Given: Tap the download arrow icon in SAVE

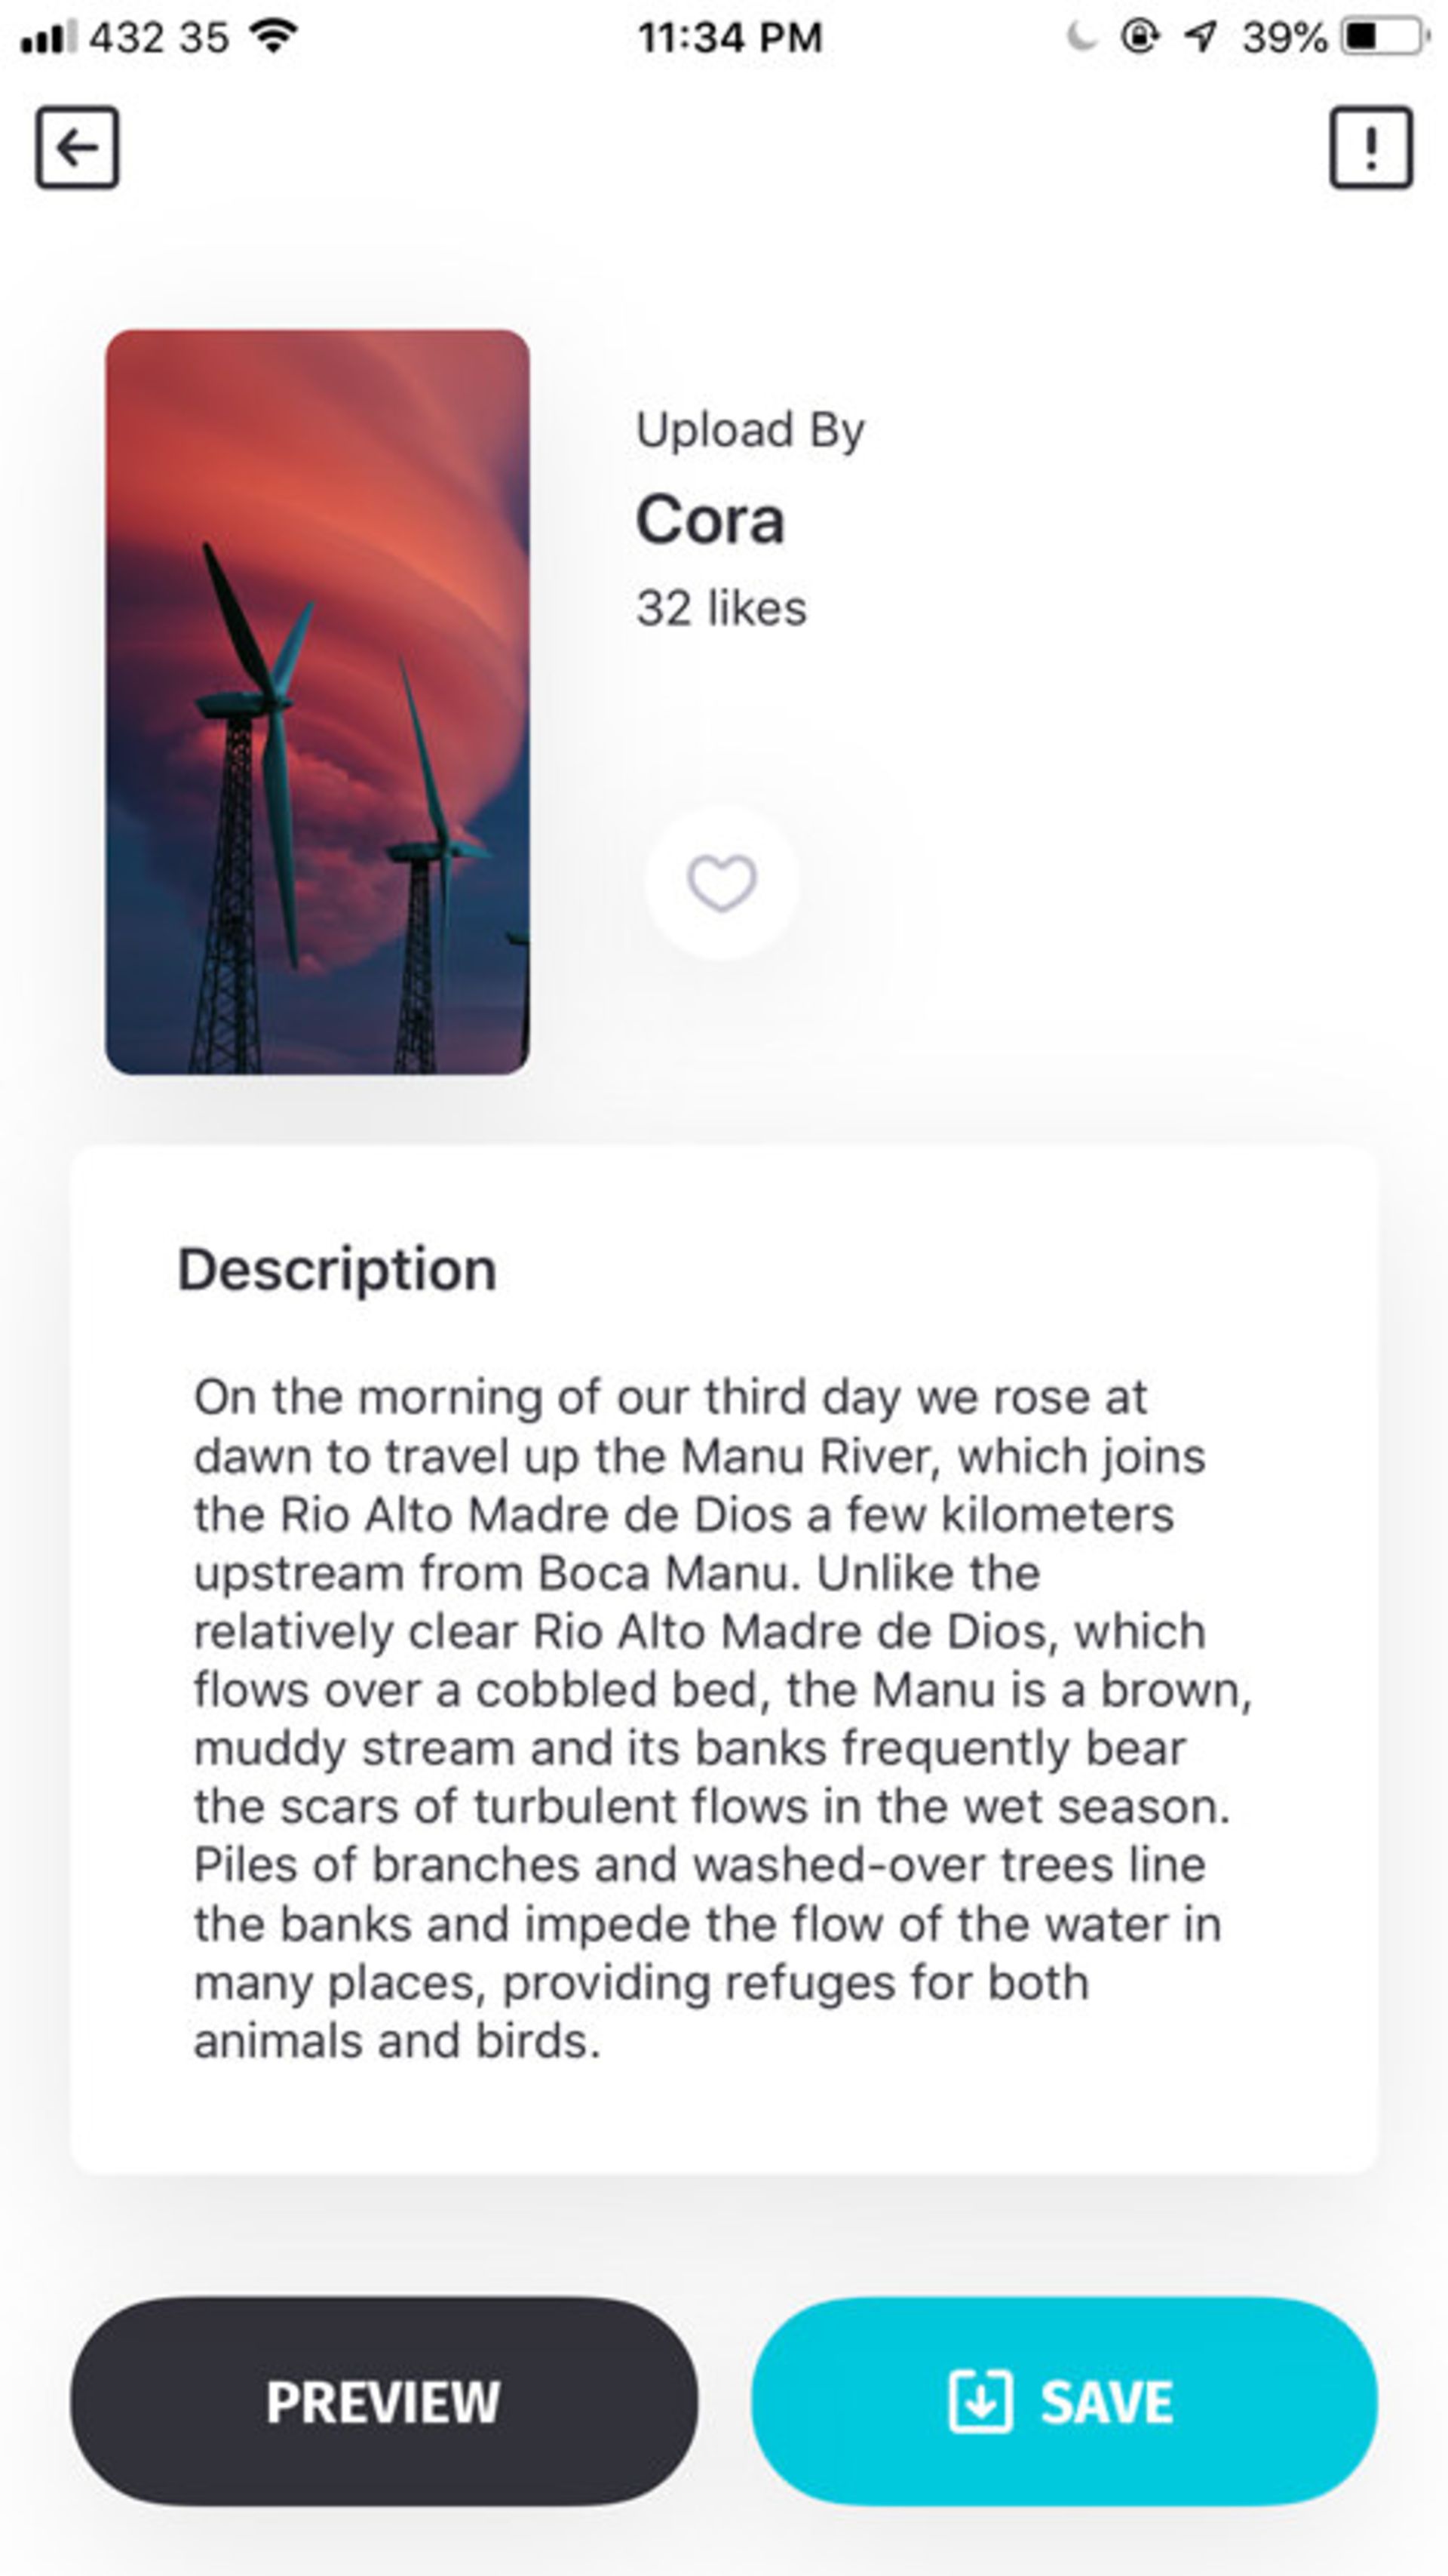Looking at the screenshot, I should (980, 2401).
